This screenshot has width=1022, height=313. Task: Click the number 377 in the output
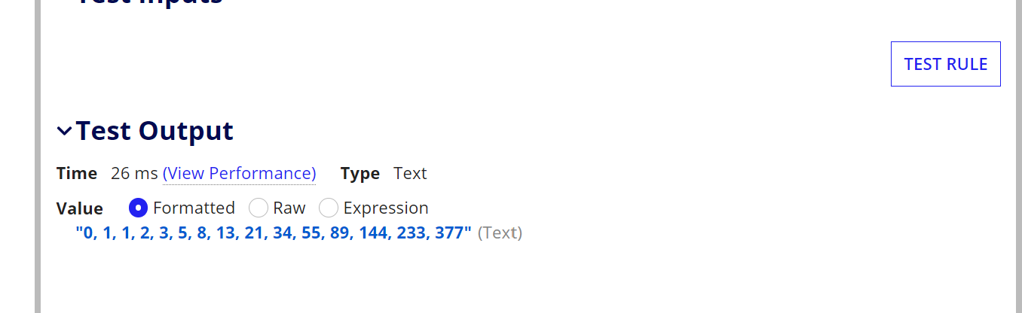(x=449, y=233)
